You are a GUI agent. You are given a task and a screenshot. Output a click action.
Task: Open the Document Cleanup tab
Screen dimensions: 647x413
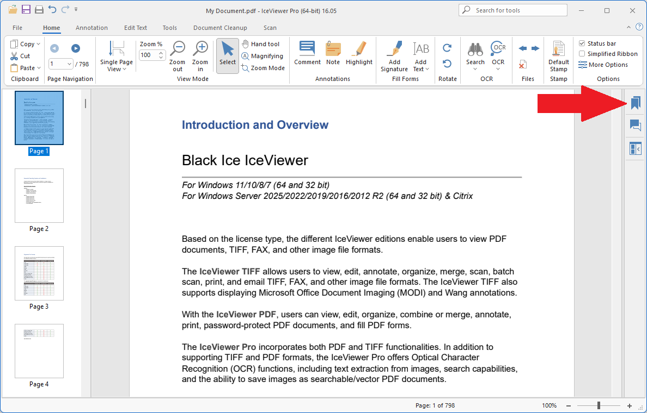click(x=220, y=28)
